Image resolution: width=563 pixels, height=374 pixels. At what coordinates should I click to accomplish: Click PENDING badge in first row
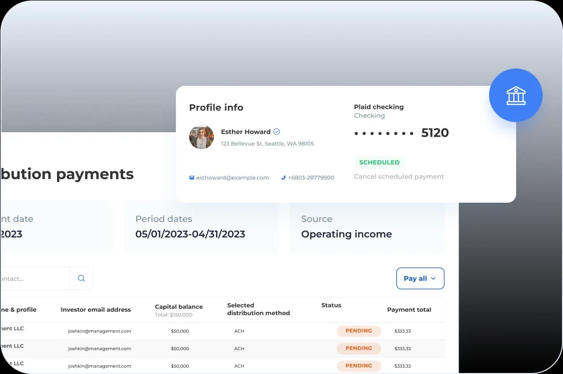pos(359,331)
